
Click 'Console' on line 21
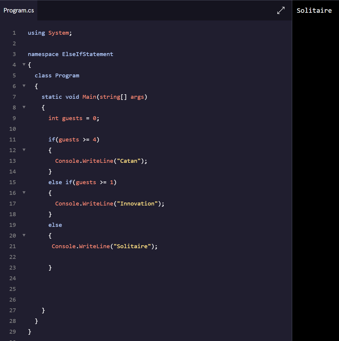coord(64,246)
